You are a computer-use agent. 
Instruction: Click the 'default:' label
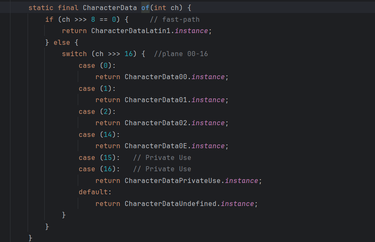(x=95, y=192)
